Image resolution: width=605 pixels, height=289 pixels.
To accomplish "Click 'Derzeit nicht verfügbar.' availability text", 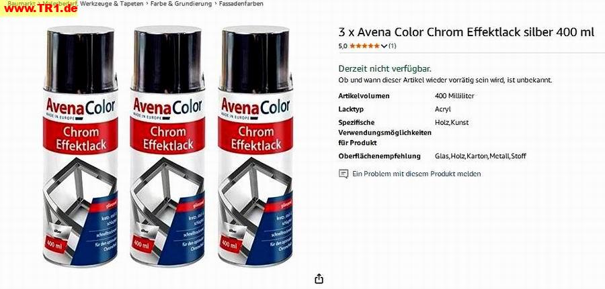I will (385, 69).
